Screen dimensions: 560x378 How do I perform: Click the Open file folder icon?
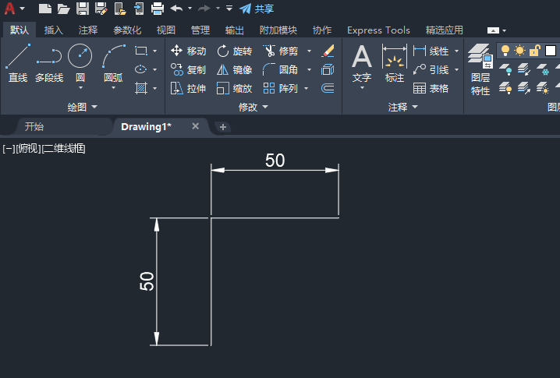(x=64, y=9)
